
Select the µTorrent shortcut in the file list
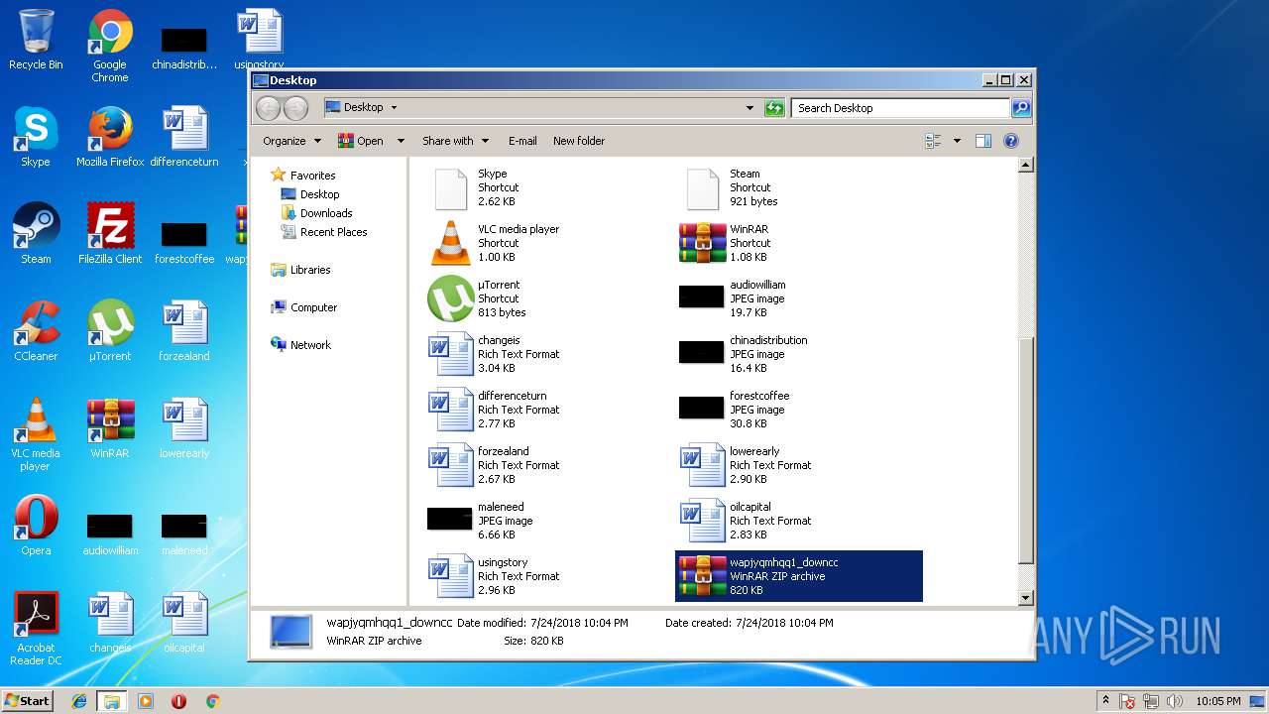click(548, 298)
